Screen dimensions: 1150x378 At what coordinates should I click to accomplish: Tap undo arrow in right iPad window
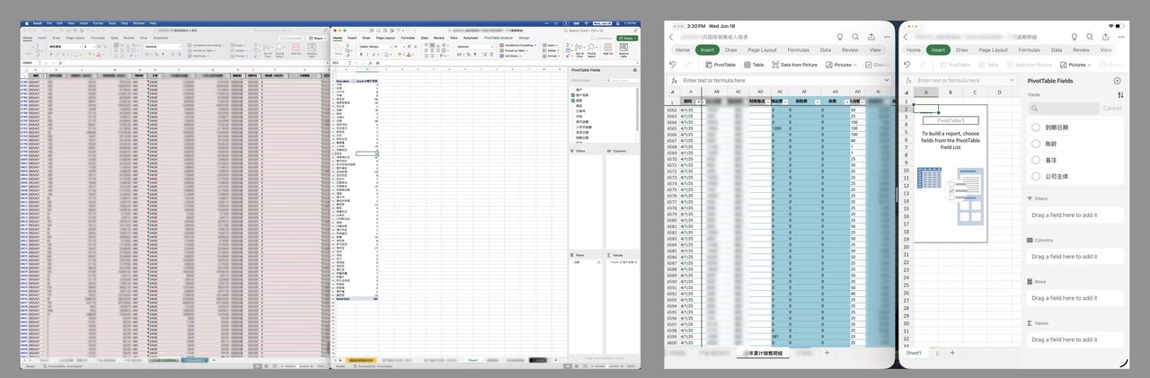pyautogui.click(x=907, y=65)
